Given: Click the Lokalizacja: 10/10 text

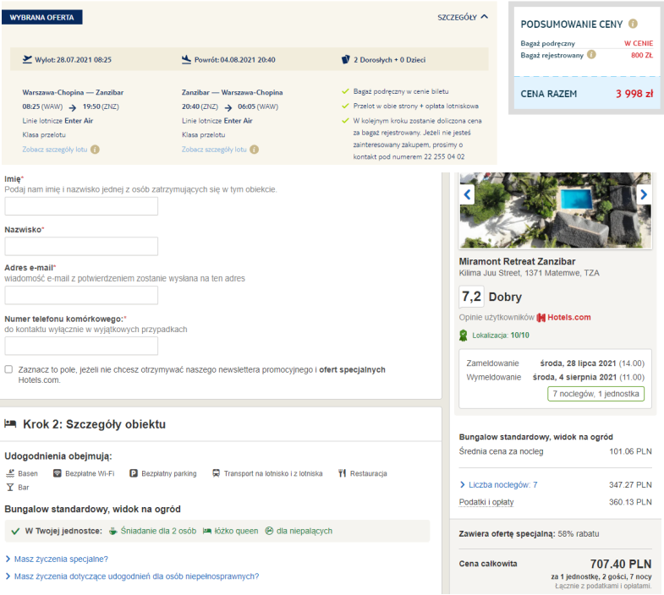Looking at the screenshot, I should 501,336.
